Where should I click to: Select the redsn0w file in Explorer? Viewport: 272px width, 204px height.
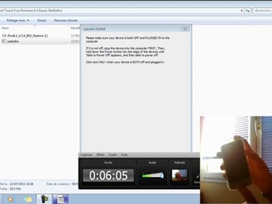13,41
